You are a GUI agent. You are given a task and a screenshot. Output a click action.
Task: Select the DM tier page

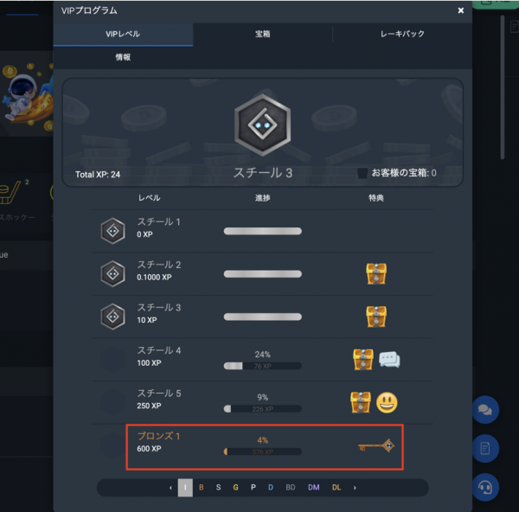pos(313,488)
